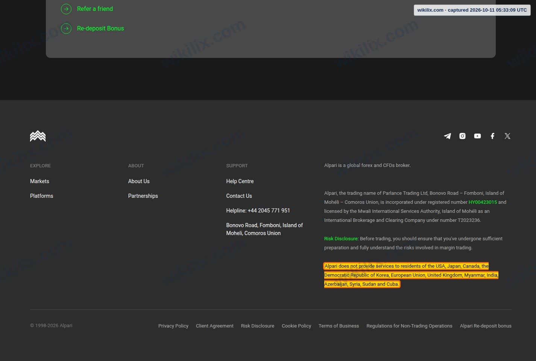Open the Contact Us page
536x361 pixels.
[x=239, y=196]
